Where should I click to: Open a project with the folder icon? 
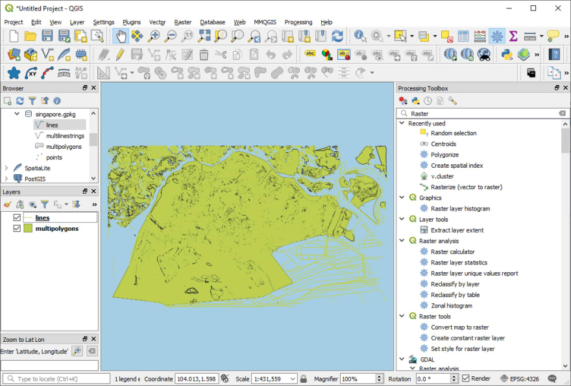[x=30, y=36]
